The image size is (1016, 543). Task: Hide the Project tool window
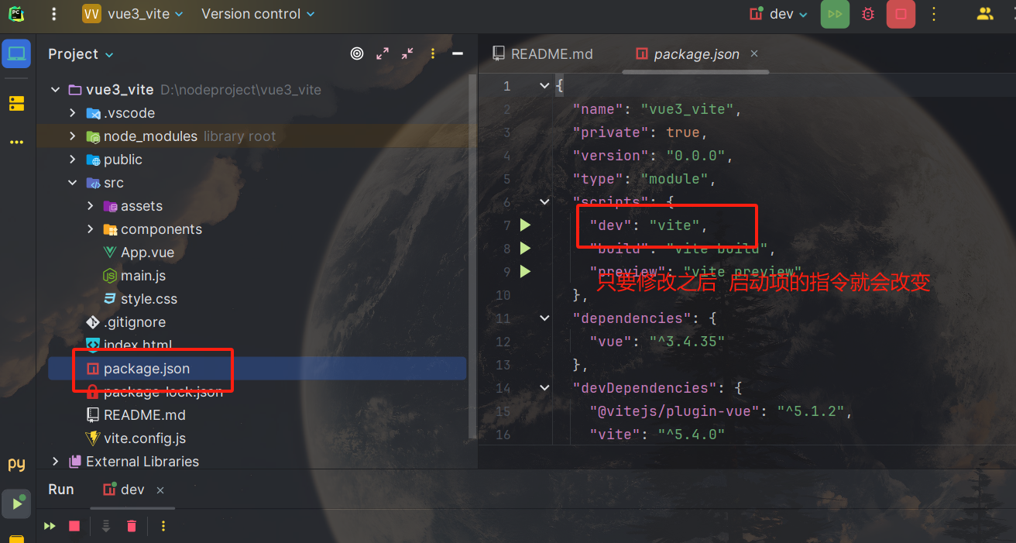[458, 53]
